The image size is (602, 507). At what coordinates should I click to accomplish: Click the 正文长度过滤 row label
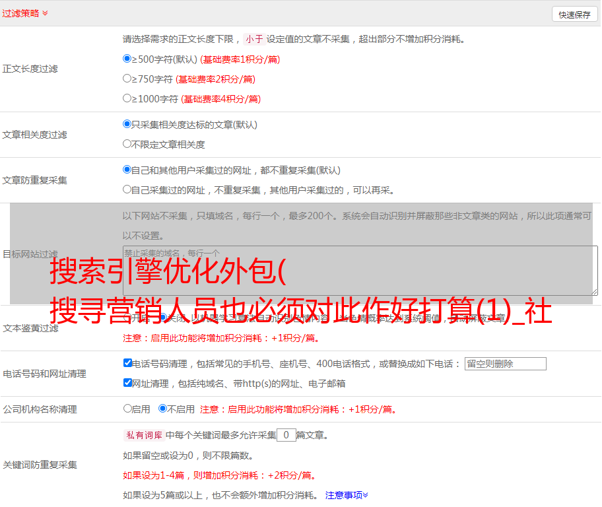point(30,69)
